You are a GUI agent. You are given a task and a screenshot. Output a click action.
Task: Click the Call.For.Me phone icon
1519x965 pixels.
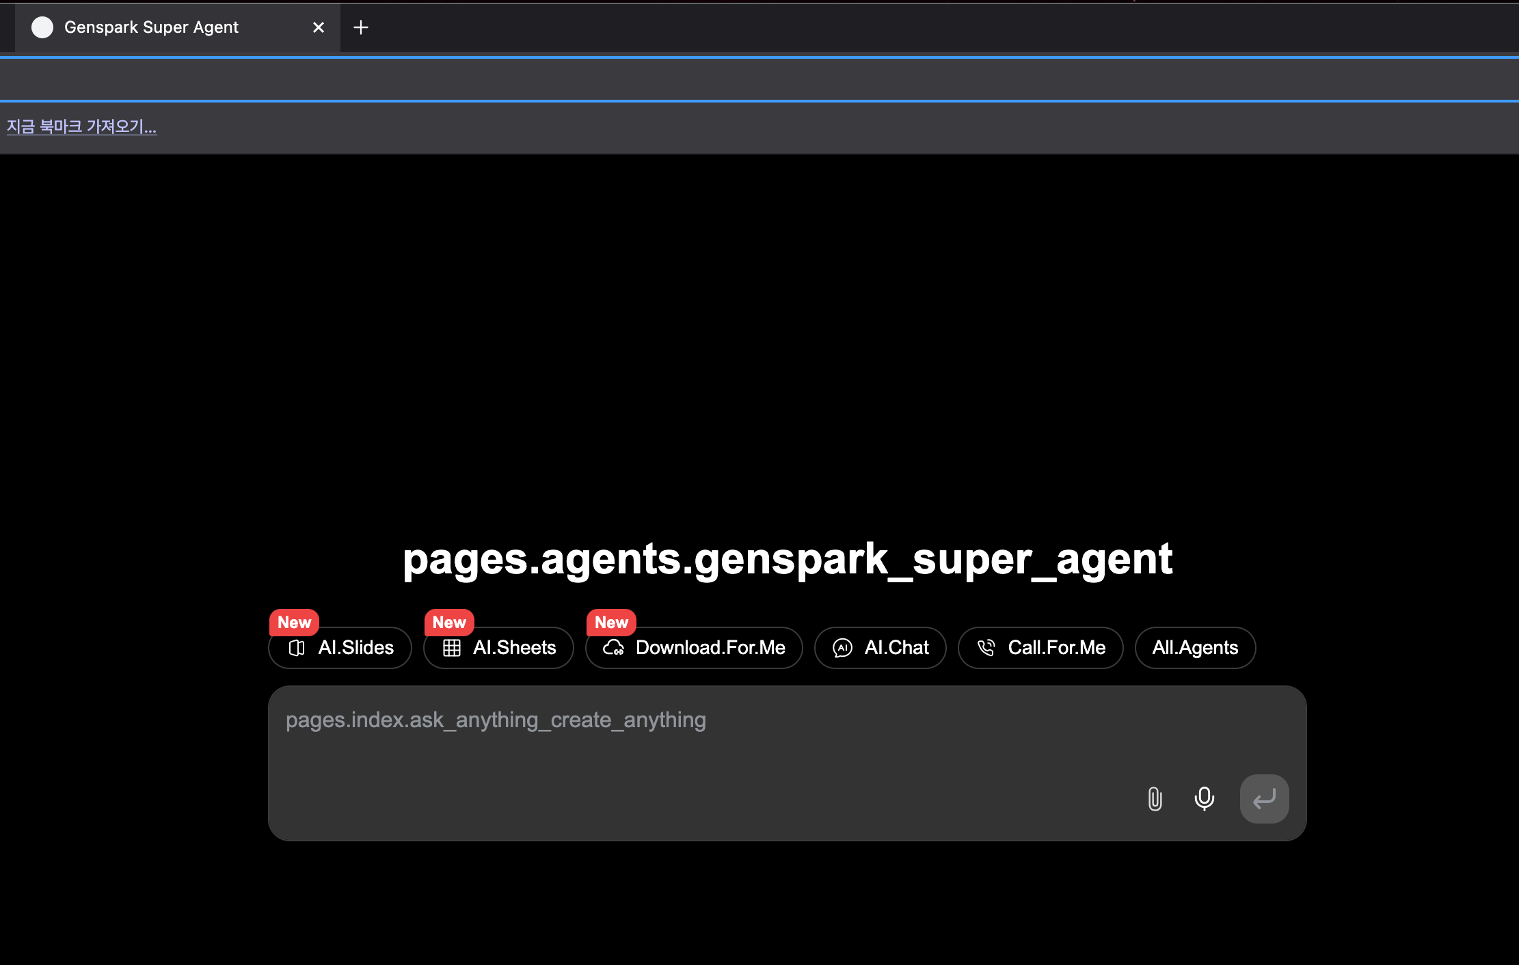coord(986,648)
